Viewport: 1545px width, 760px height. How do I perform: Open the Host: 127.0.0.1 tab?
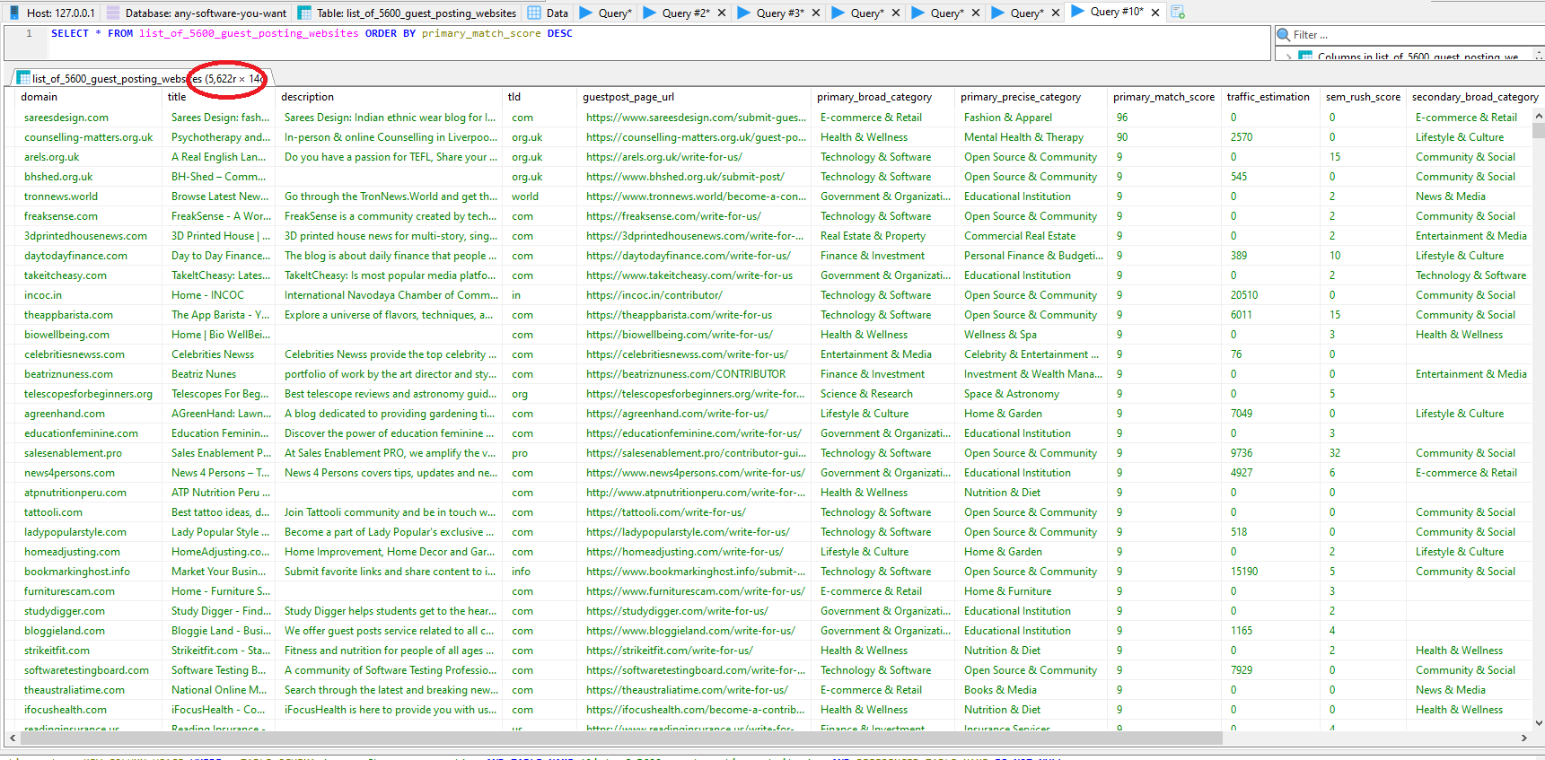(50, 13)
